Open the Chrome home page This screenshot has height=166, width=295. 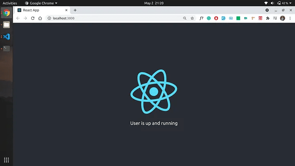tap(40, 18)
